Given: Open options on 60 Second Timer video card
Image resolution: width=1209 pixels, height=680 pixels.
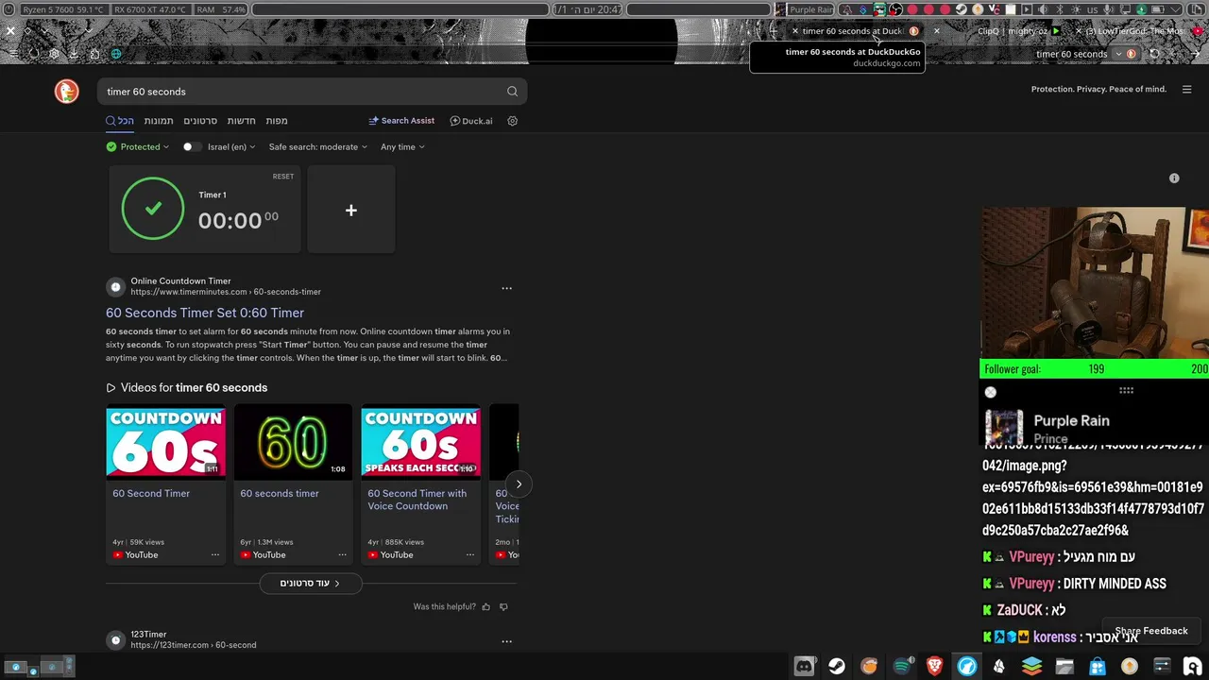Looking at the screenshot, I should pos(215,554).
